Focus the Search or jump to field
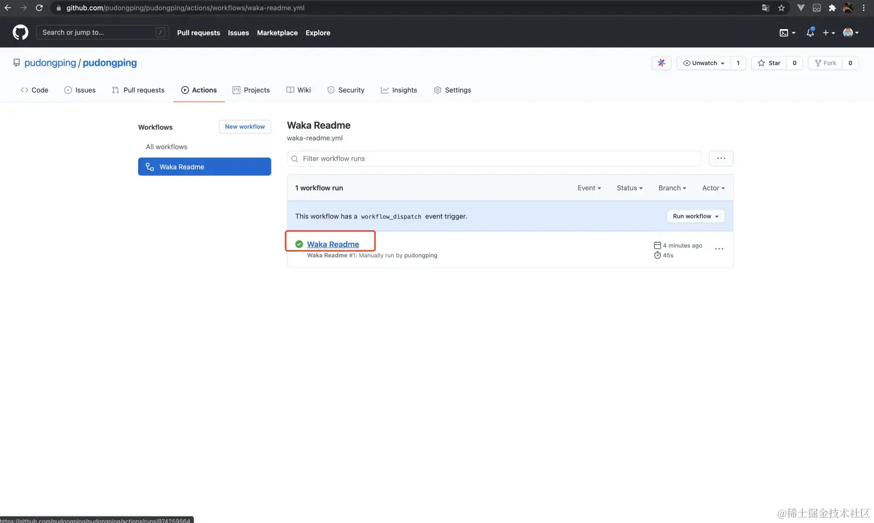 [103, 33]
